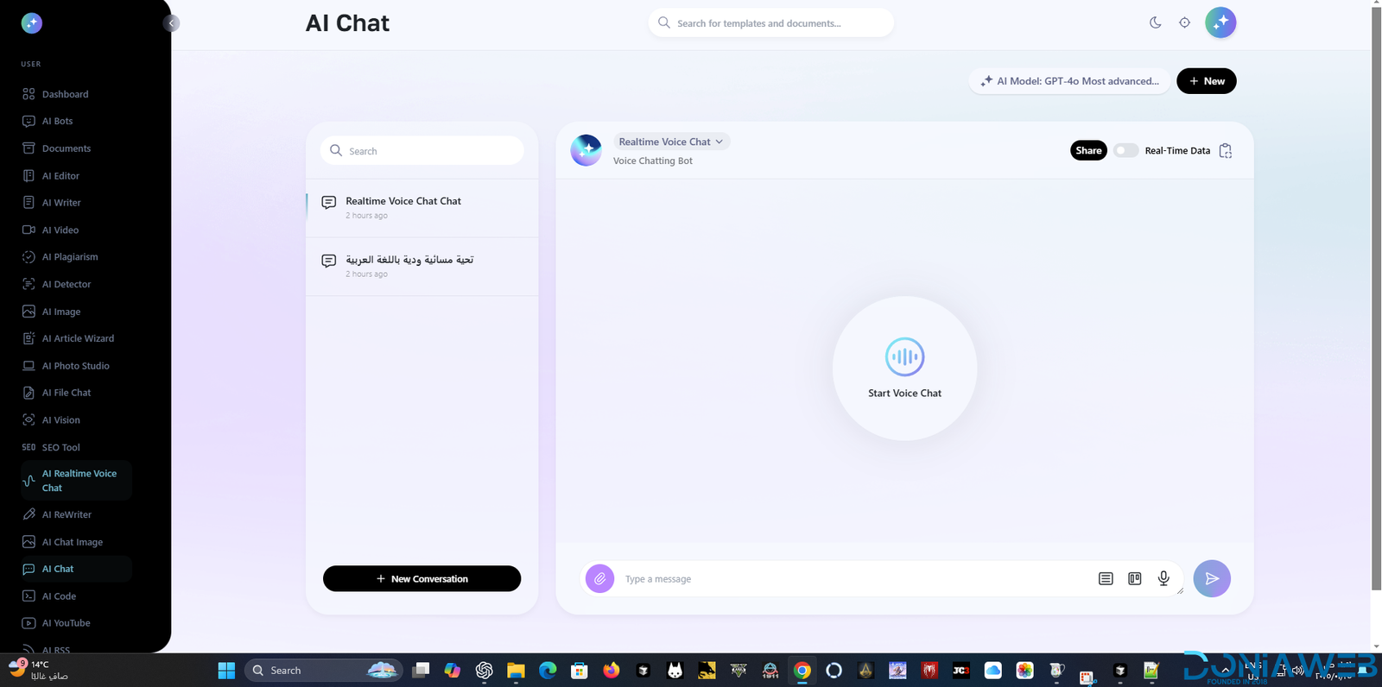Click the New Conversation button
Screen dimensions: 1382x687
[422, 578]
